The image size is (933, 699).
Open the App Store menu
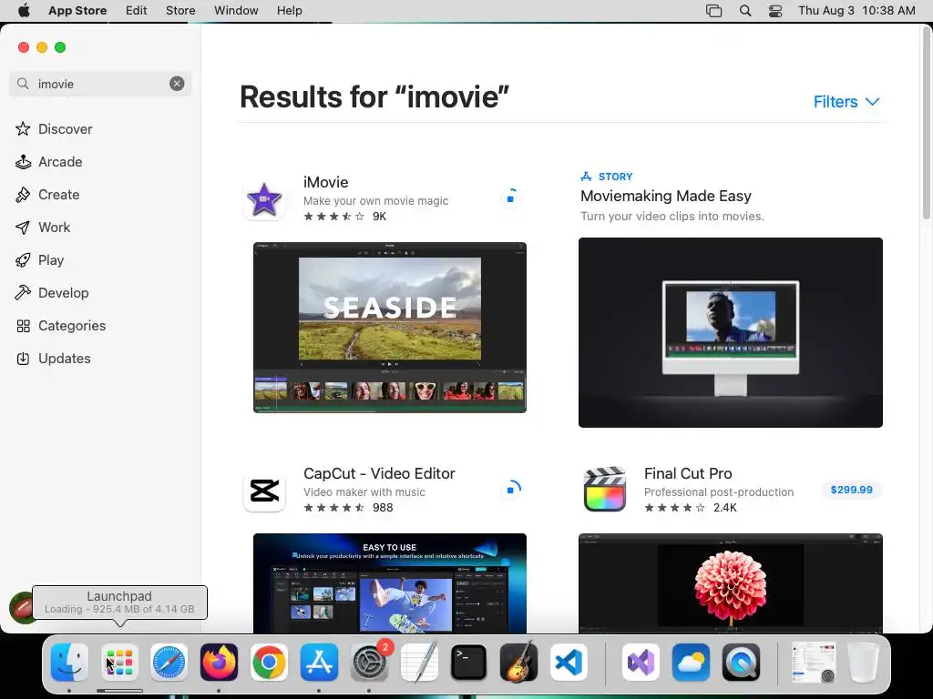[77, 11]
